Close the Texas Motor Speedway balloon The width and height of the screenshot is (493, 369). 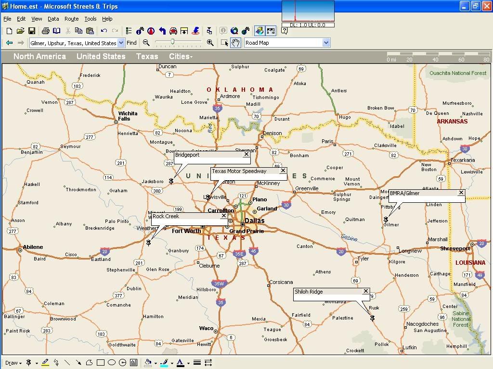(283, 171)
